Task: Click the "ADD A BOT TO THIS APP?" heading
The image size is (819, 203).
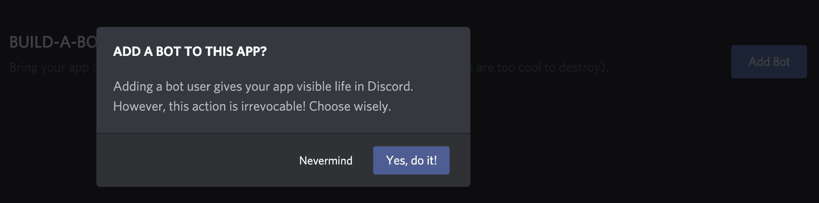Action: click(190, 51)
